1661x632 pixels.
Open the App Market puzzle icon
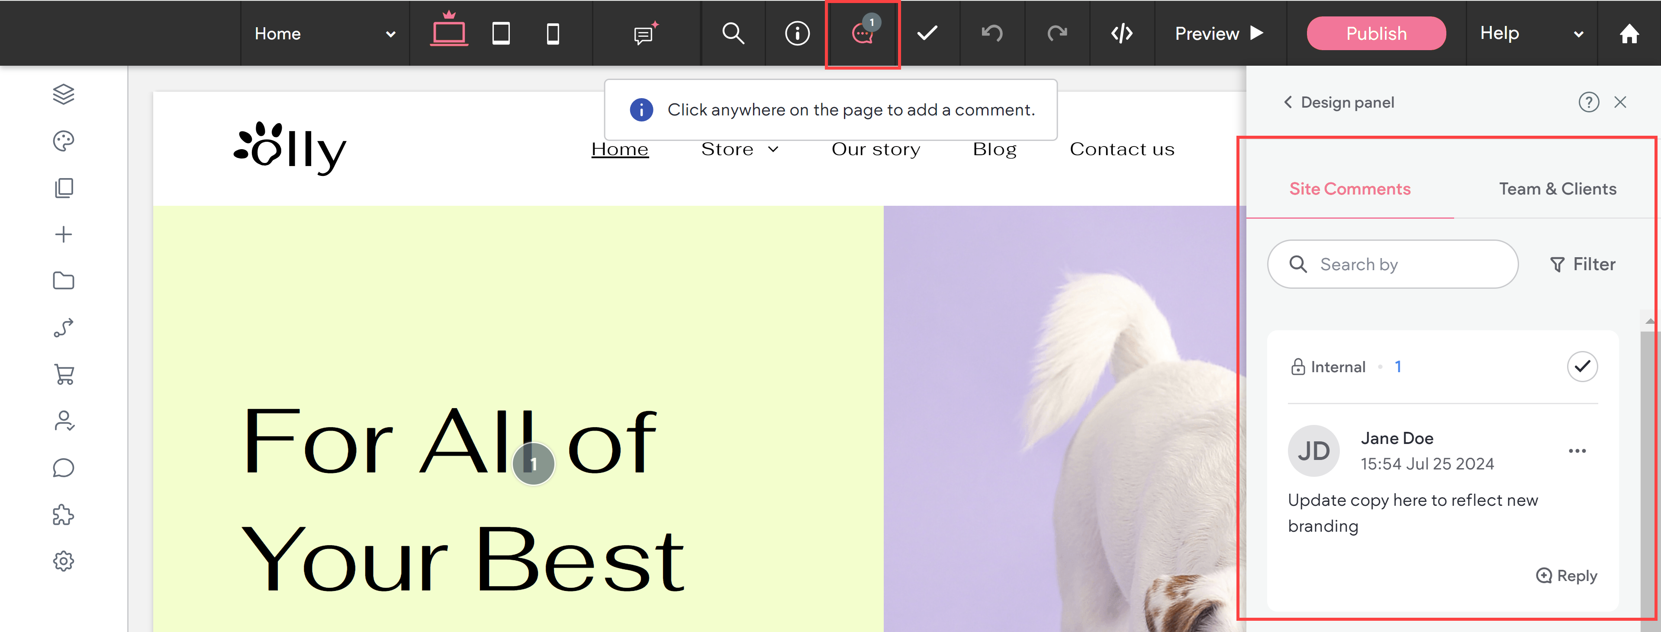[63, 515]
